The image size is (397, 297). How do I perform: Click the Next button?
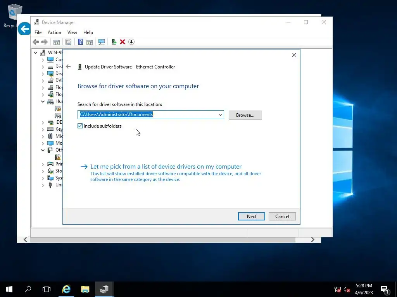[251, 217]
